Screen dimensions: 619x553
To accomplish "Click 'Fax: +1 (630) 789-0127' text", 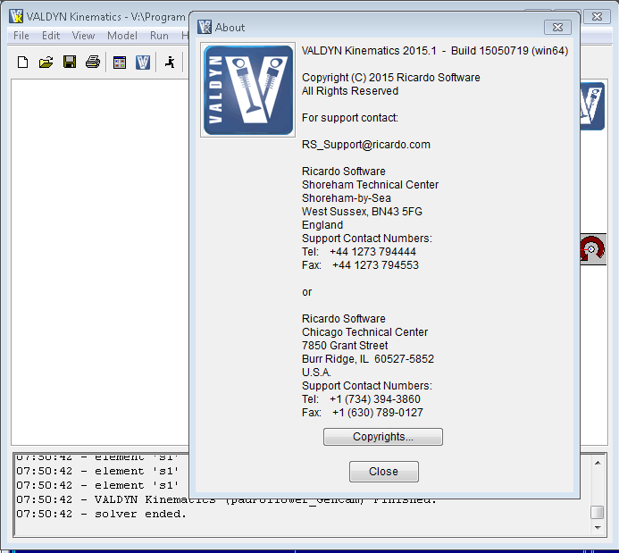I will click(x=363, y=413).
